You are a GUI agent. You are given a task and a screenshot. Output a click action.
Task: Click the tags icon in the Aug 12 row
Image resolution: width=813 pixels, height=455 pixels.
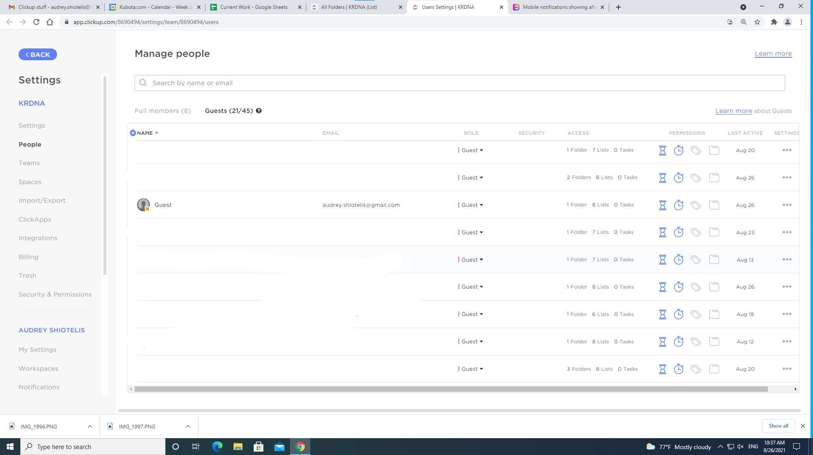point(696,342)
